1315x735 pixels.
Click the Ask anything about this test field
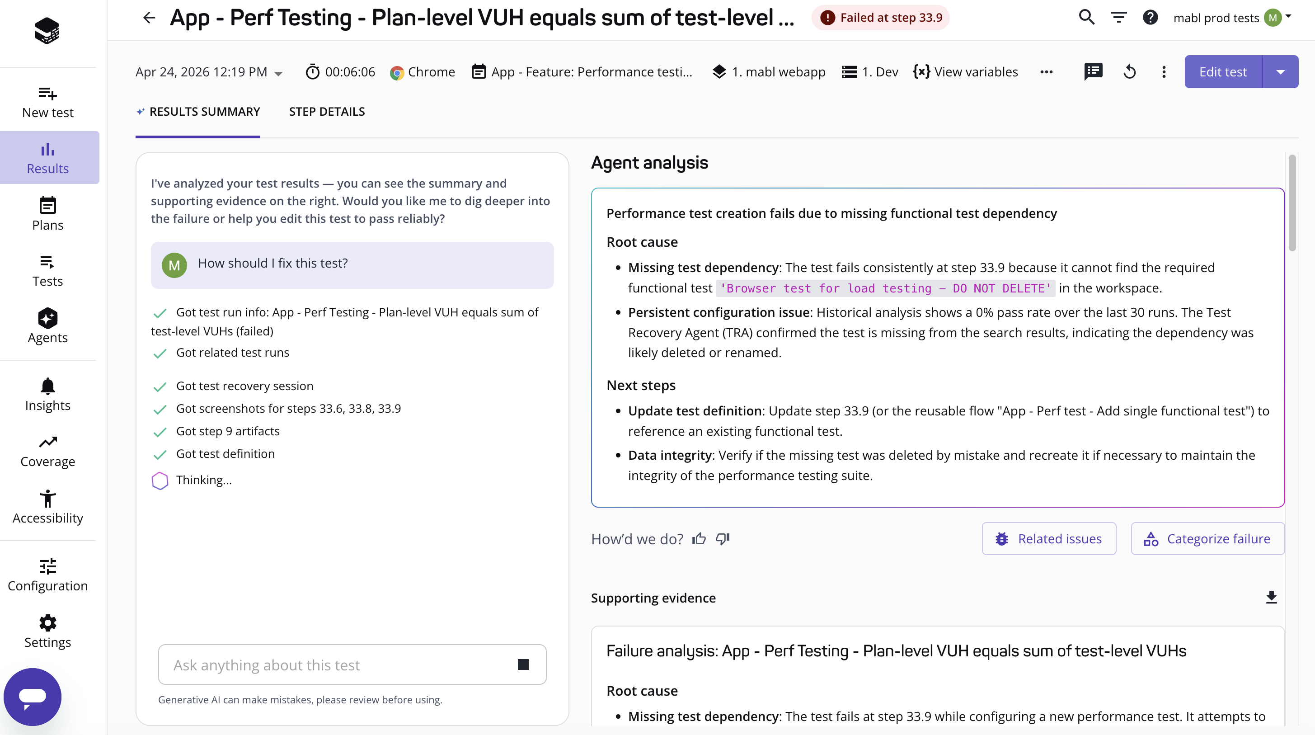click(x=337, y=664)
